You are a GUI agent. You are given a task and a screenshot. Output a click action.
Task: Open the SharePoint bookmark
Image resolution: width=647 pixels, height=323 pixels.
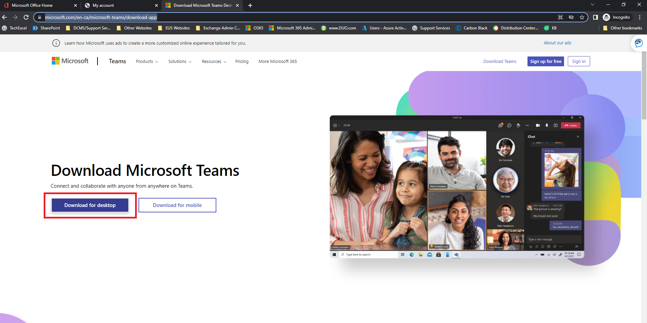46,28
